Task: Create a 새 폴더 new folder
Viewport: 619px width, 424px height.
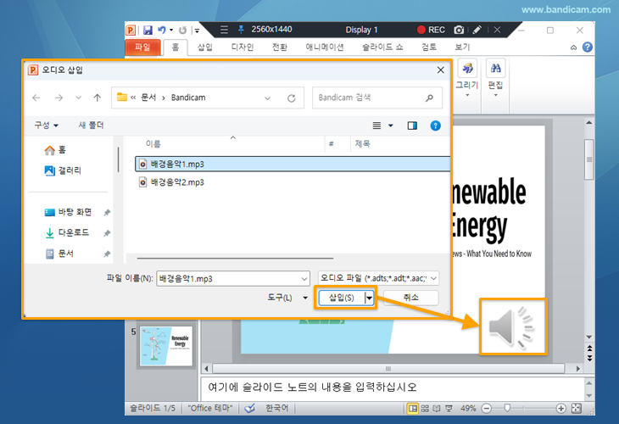Action: [91, 126]
